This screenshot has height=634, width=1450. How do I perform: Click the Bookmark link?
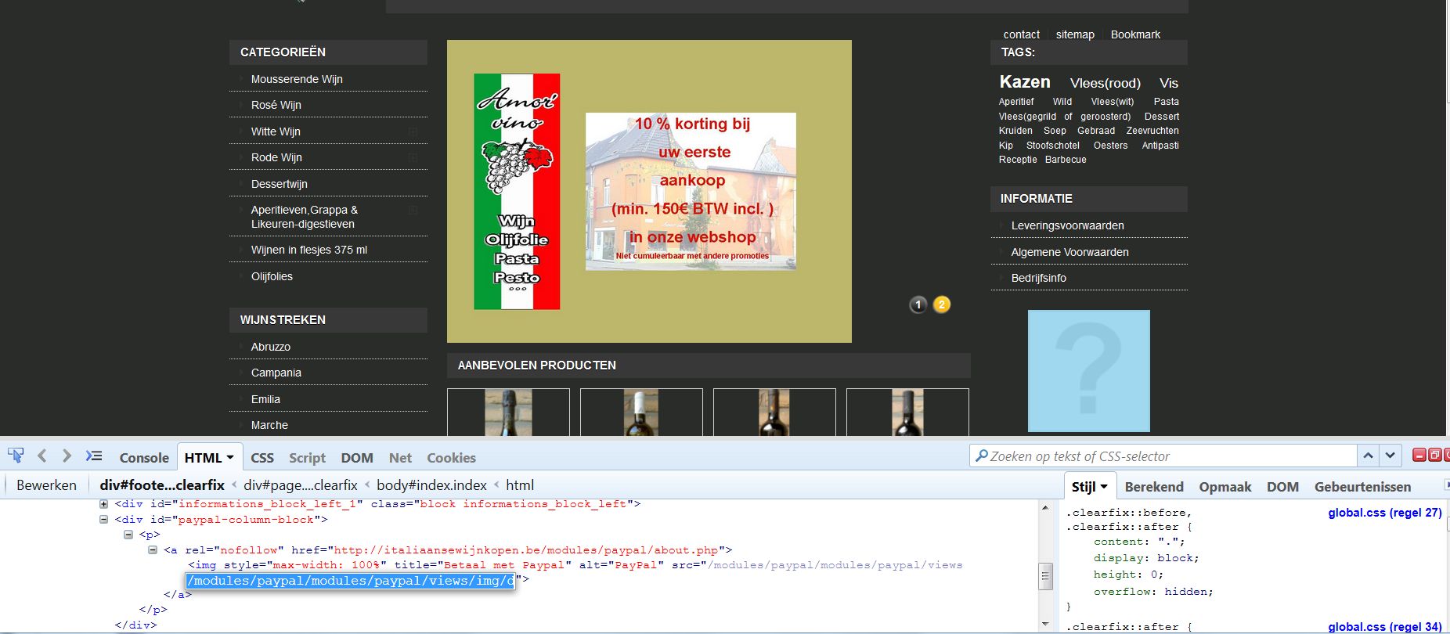click(x=1135, y=34)
